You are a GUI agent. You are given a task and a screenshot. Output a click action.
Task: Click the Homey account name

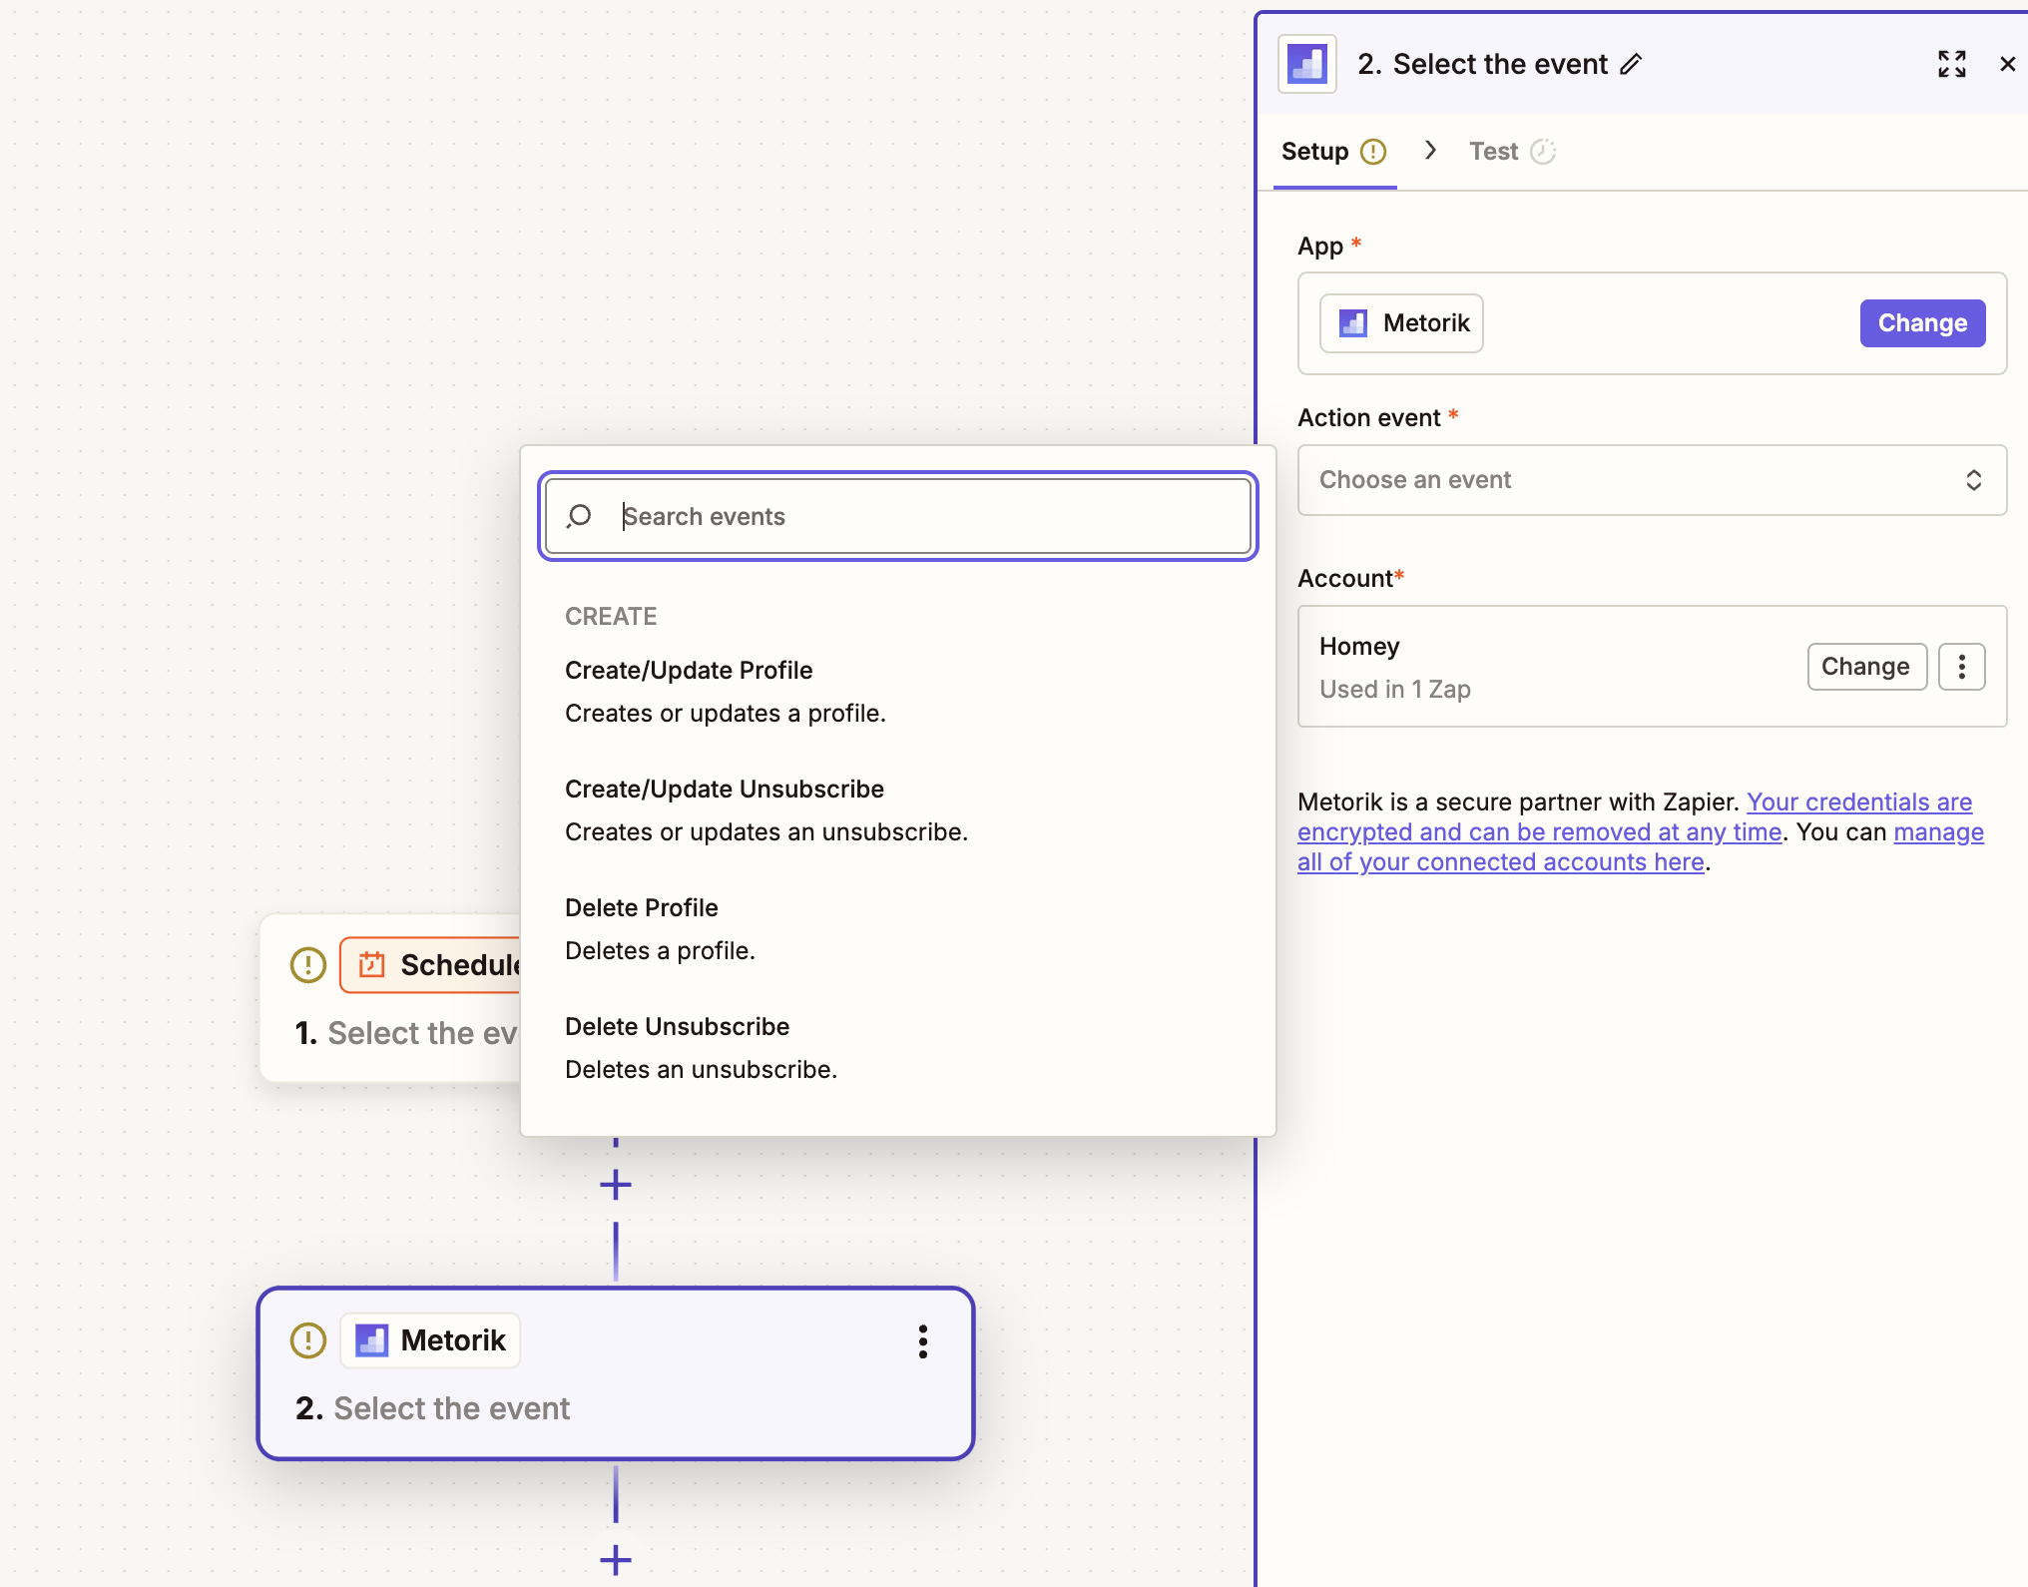point(1359,647)
